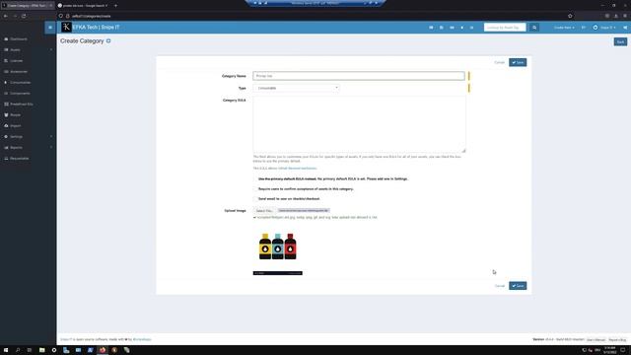The height and width of the screenshot is (355, 631).
Task: Open the user account dropdown in navbar
Action: point(604,28)
